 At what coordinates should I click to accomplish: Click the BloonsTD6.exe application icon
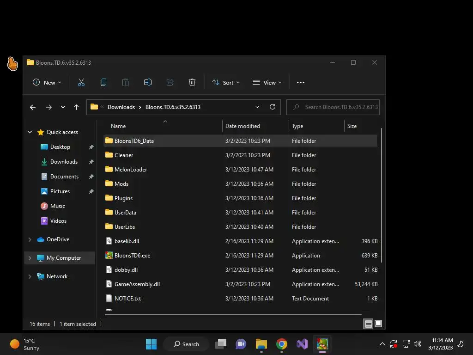pyautogui.click(x=109, y=255)
